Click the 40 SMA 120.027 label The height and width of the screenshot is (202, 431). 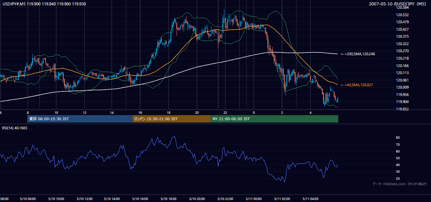[x=356, y=85]
